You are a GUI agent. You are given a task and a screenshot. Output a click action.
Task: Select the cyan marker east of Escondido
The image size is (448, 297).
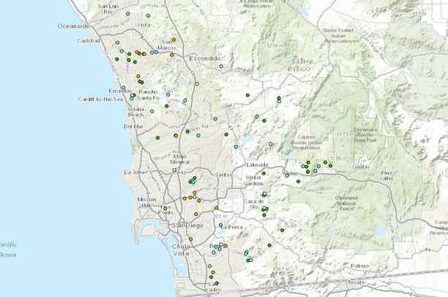pyautogui.click(x=221, y=67)
